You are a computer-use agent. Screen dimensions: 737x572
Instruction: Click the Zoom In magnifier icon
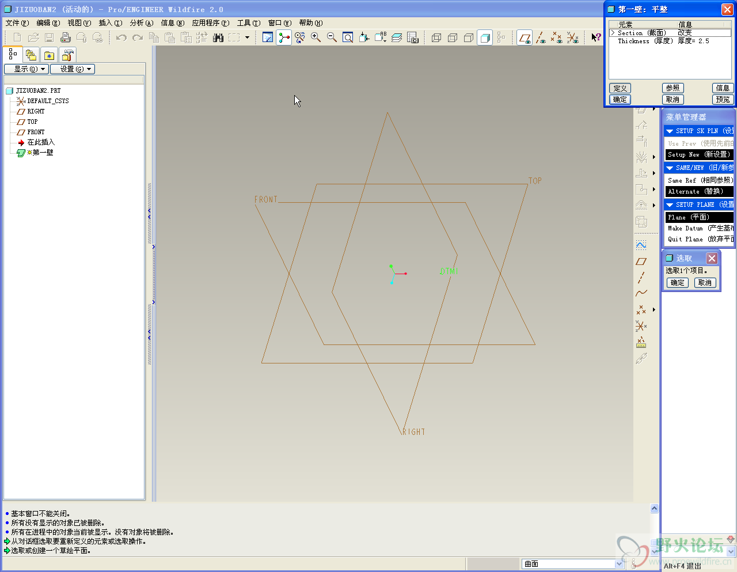click(316, 37)
